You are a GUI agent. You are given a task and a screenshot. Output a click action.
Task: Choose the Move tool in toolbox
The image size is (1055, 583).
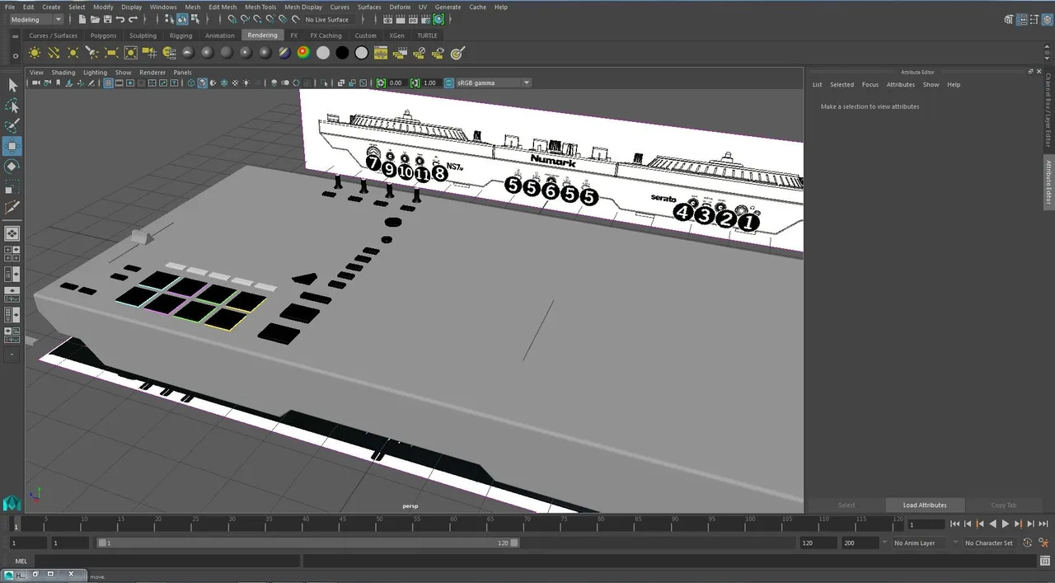pyautogui.click(x=12, y=147)
